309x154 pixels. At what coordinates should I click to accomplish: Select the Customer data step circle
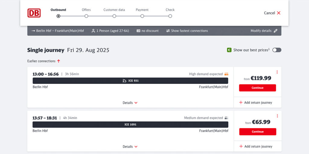[114, 16]
